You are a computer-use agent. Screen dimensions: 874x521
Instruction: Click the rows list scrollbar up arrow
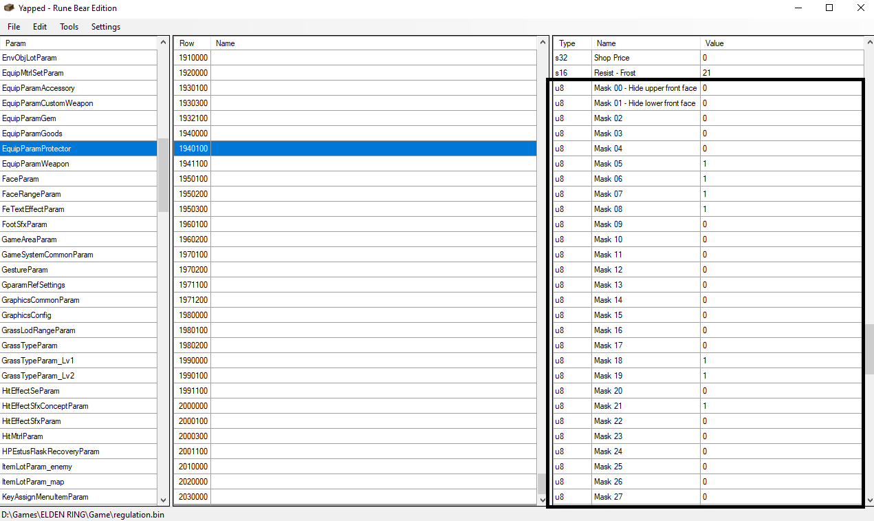(x=542, y=43)
